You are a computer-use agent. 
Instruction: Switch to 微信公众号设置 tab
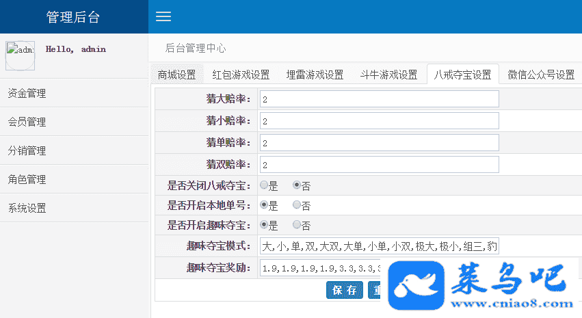point(541,75)
